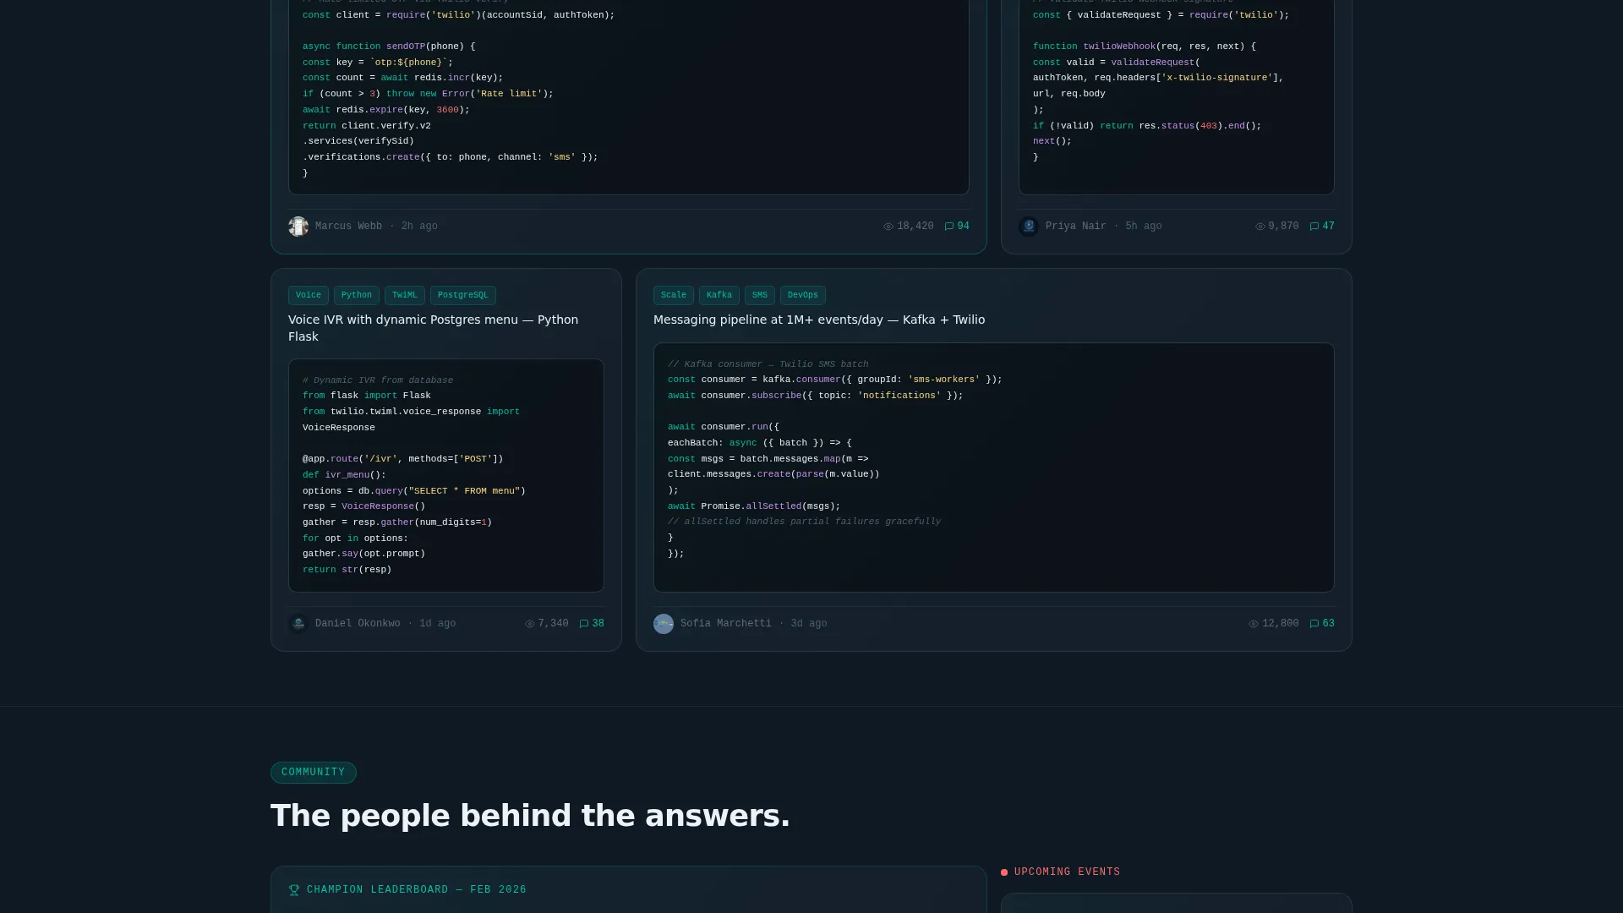The image size is (1623, 913).
Task: Click the 38 comments count
Action: click(x=598, y=624)
